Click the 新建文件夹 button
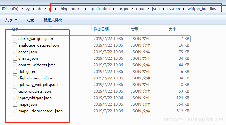Viewport: 226px width, 125px height. tap(53, 20)
